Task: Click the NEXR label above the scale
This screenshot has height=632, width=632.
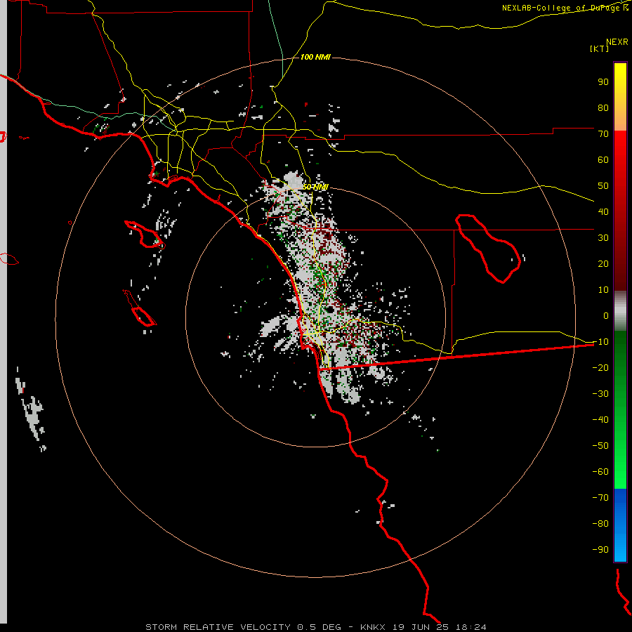Action: click(617, 42)
